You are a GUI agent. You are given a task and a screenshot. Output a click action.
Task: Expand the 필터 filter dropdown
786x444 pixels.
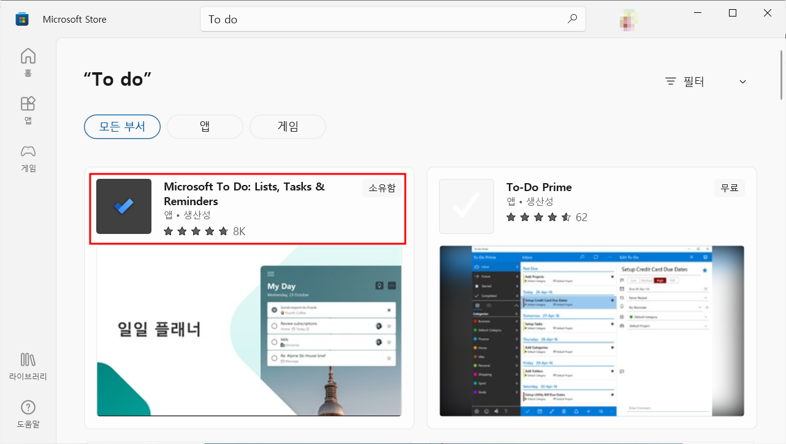click(x=706, y=81)
